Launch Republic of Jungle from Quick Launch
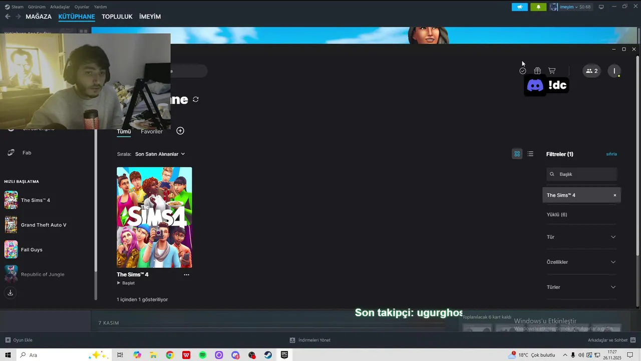Viewport: 641px width, 361px height. coord(42,274)
